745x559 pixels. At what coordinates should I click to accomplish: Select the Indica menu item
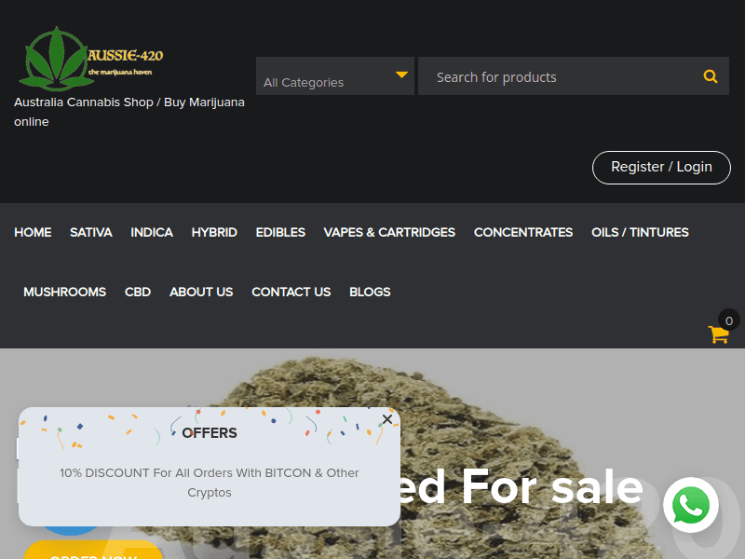pyautogui.click(x=152, y=232)
